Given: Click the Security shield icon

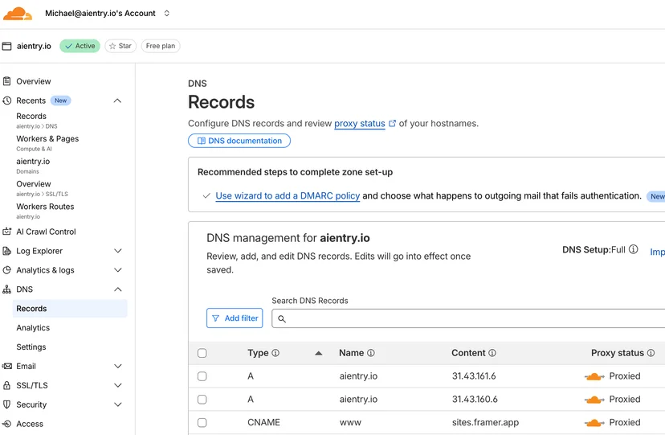Looking at the screenshot, I should (x=6, y=404).
